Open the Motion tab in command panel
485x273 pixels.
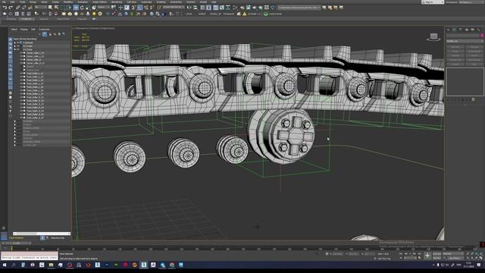pos(467,30)
